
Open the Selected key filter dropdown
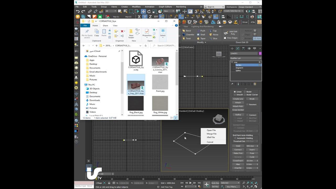pyautogui.click(x=230, y=183)
